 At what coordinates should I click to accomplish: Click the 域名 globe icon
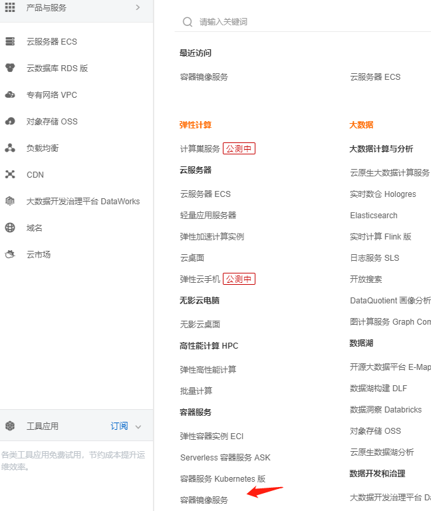10,228
